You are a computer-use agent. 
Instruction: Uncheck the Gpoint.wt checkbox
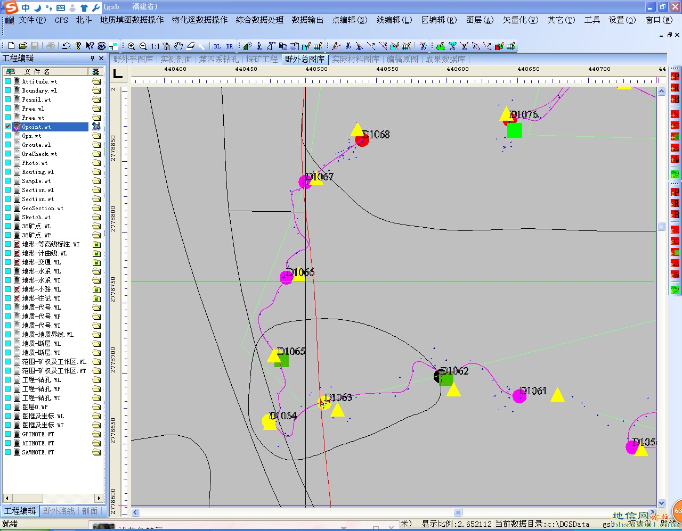[x=8, y=127]
